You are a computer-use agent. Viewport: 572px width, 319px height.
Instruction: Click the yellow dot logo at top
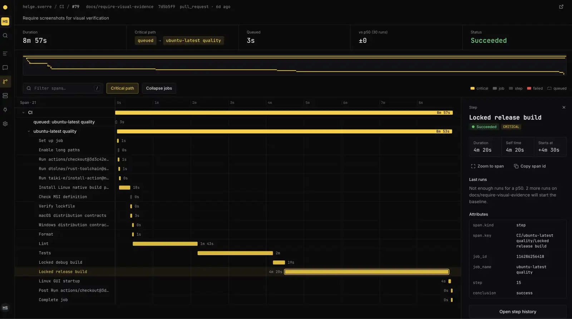coord(5,7)
